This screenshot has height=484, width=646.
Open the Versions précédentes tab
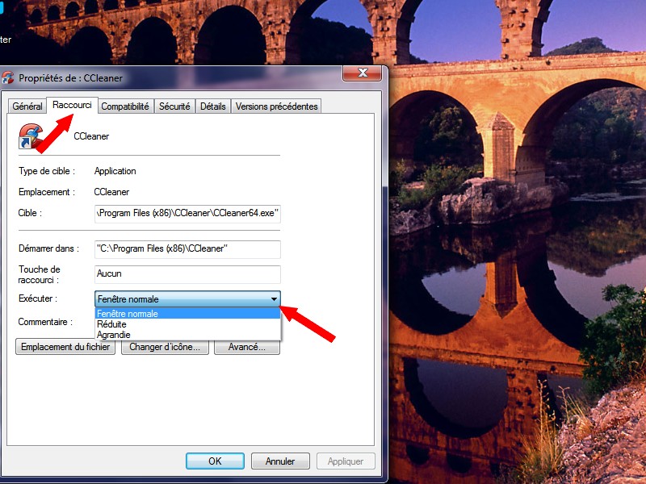pos(276,106)
